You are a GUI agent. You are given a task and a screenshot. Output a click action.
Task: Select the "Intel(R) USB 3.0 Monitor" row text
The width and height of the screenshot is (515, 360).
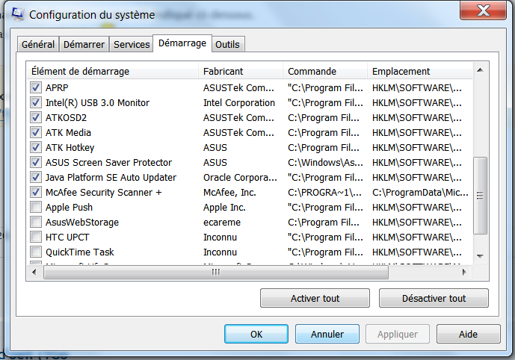coord(97,103)
